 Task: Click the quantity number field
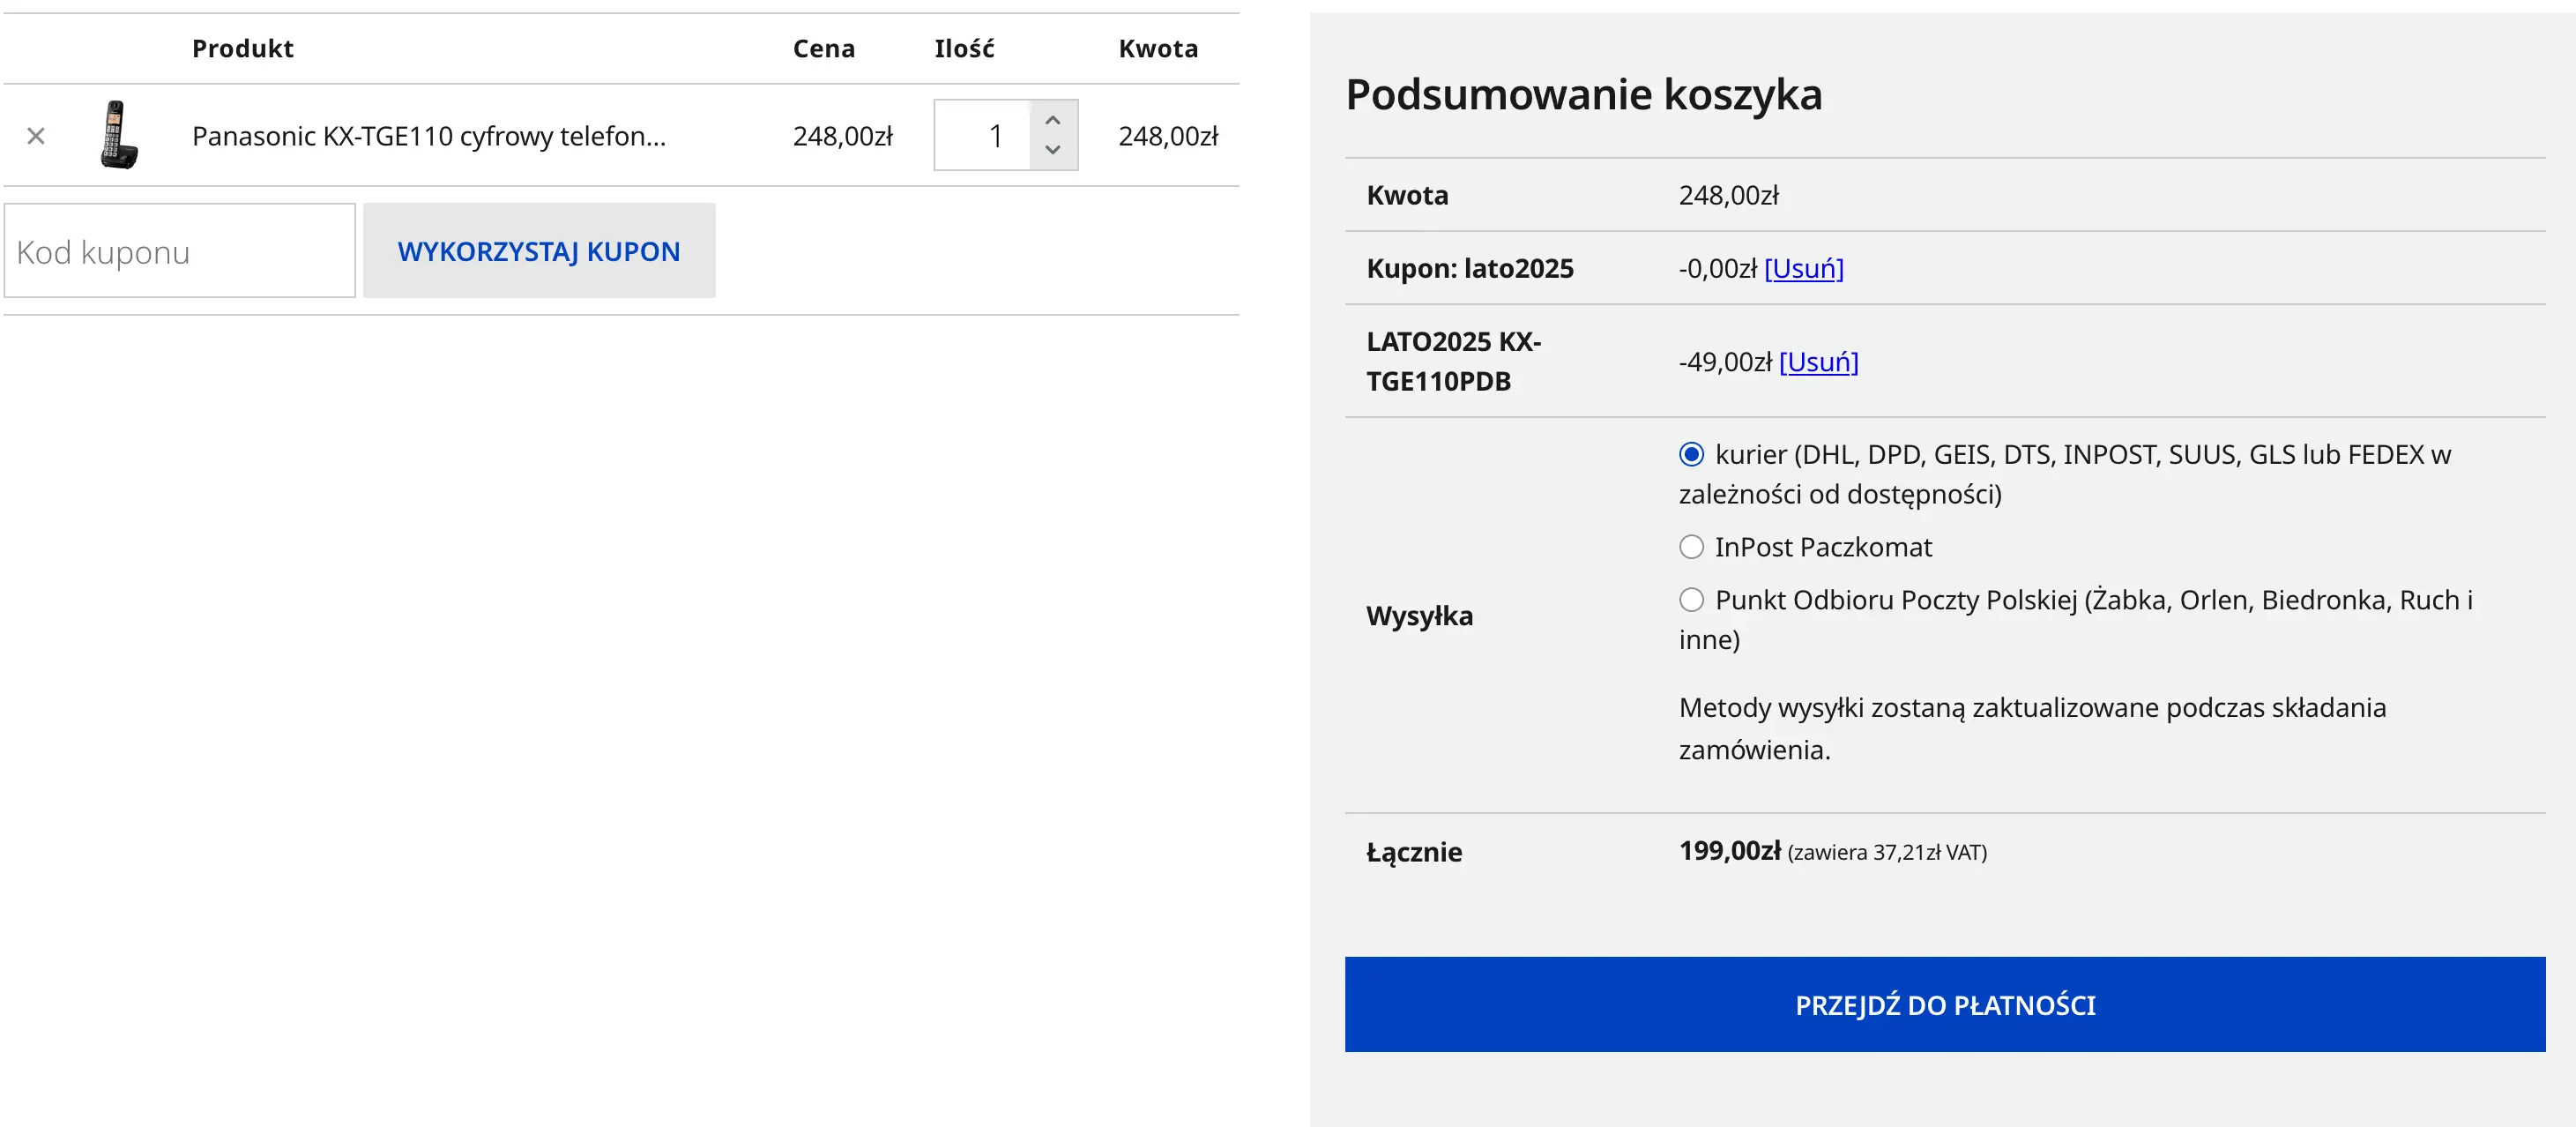point(984,136)
